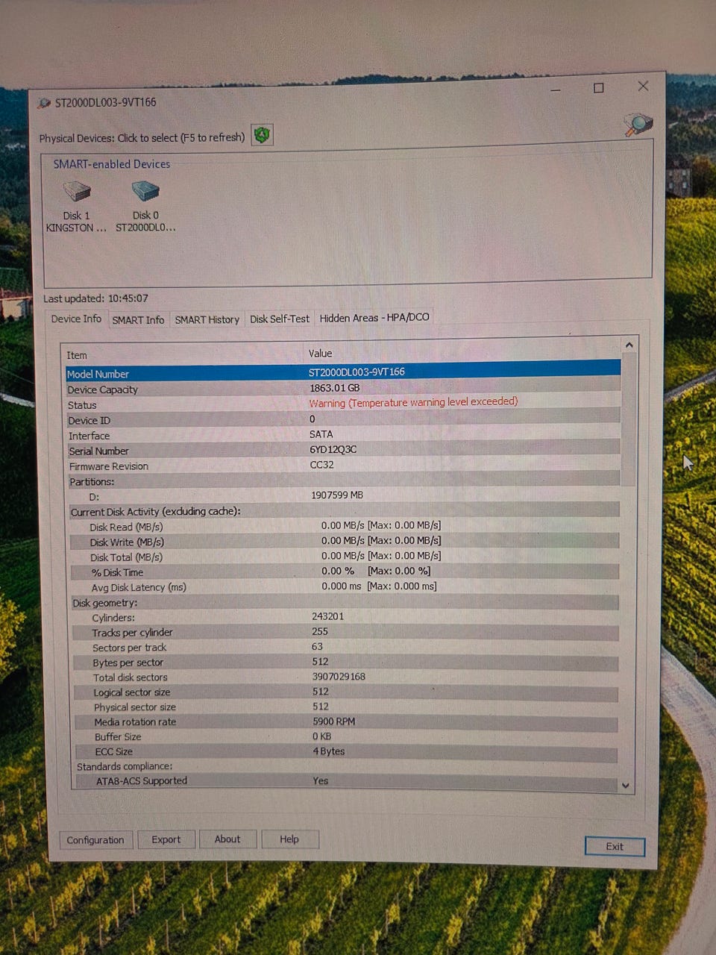716x955 pixels.
Task: Select the Standards compliance row
Action: pos(345,766)
